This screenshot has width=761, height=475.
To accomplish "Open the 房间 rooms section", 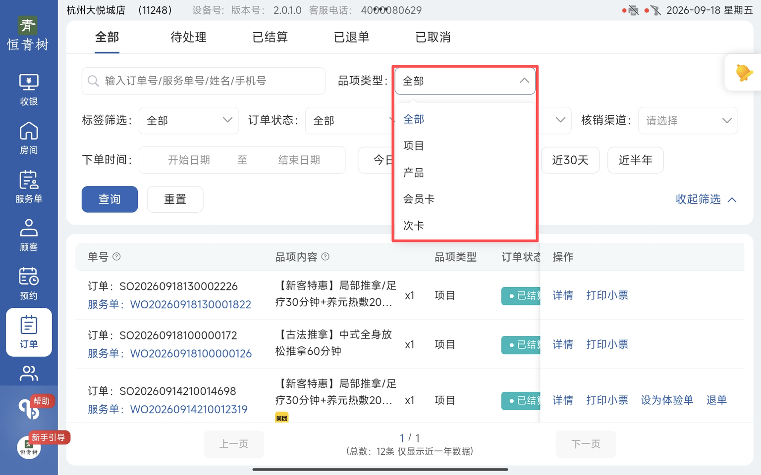I will tap(29, 139).
